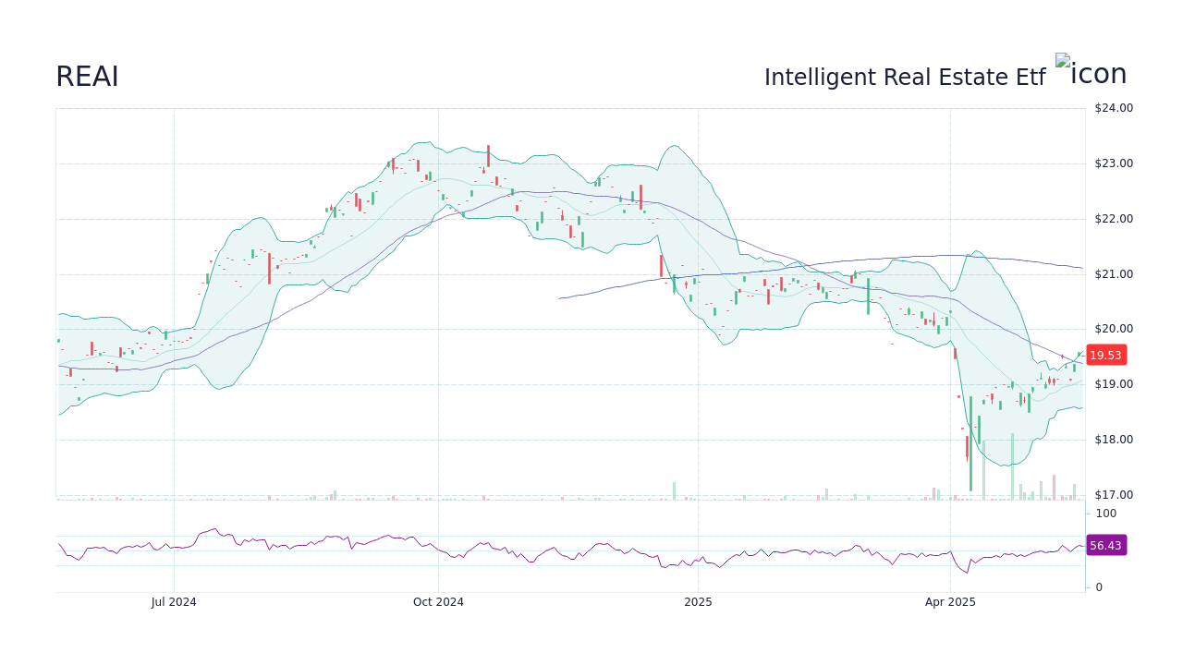Click the Jul 2024 date axis label
The image size is (1183, 665).
[174, 602]
